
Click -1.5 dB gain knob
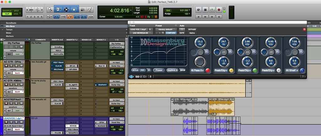[224, 62]
